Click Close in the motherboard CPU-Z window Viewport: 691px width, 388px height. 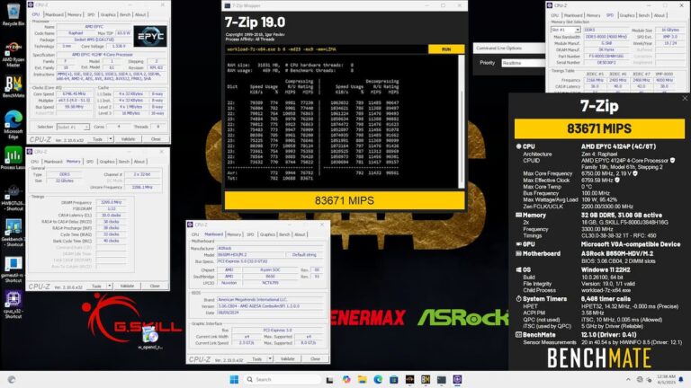[315, 359]
